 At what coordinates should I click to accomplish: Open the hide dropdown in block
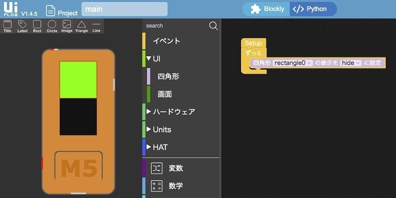click(x=351, y=63)
